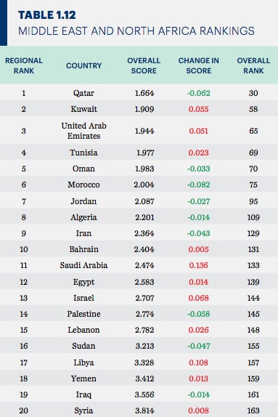Click Libya's change in score 0.108
The height and width of the screenshot is (417, 278).
pos(199,363)
